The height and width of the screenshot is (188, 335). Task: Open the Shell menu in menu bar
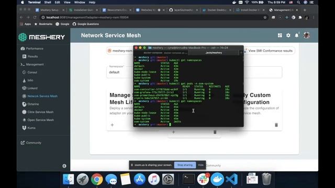[x=48, y=2]
